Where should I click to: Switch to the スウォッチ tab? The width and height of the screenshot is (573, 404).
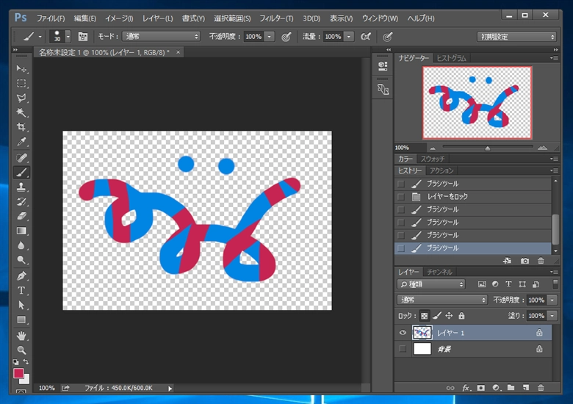(433, 159)
